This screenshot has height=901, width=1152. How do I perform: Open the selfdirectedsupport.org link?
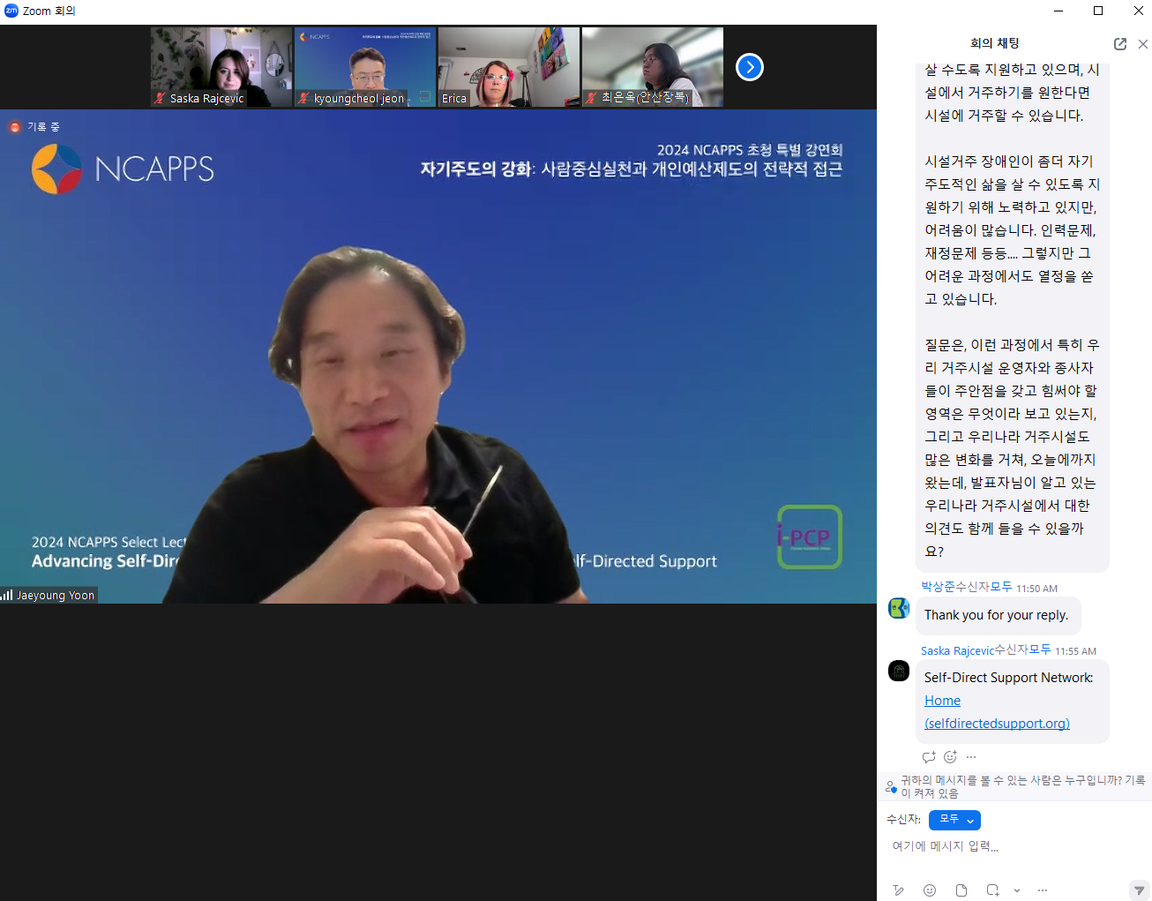(997, 724)
